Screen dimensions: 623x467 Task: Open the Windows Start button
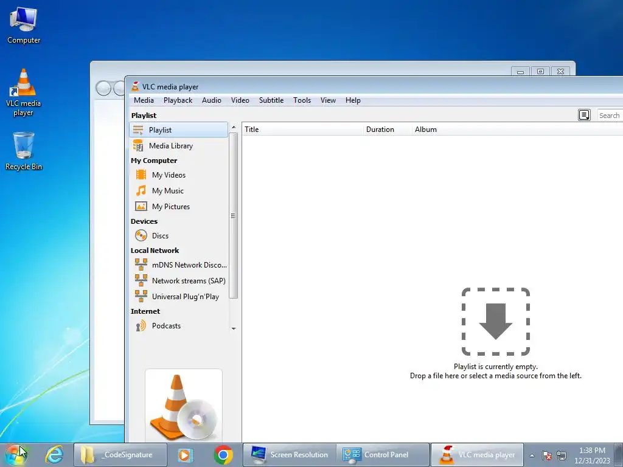16,455
